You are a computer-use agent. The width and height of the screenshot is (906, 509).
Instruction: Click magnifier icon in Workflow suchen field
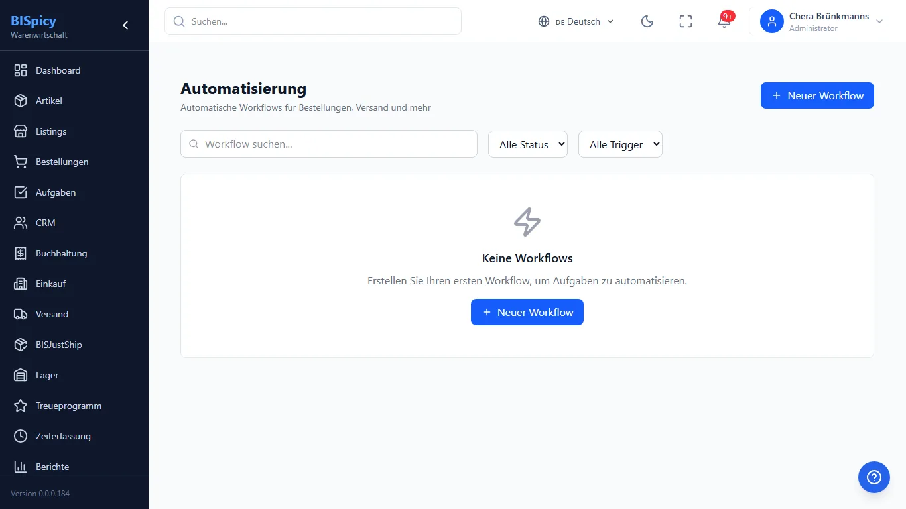(x=194, y=144)
